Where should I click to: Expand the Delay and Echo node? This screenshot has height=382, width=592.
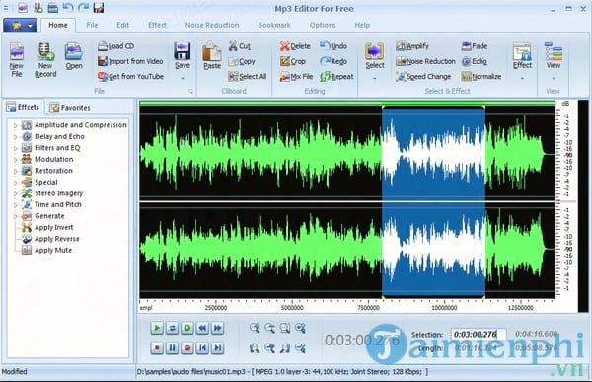click(x=15, y=137)
